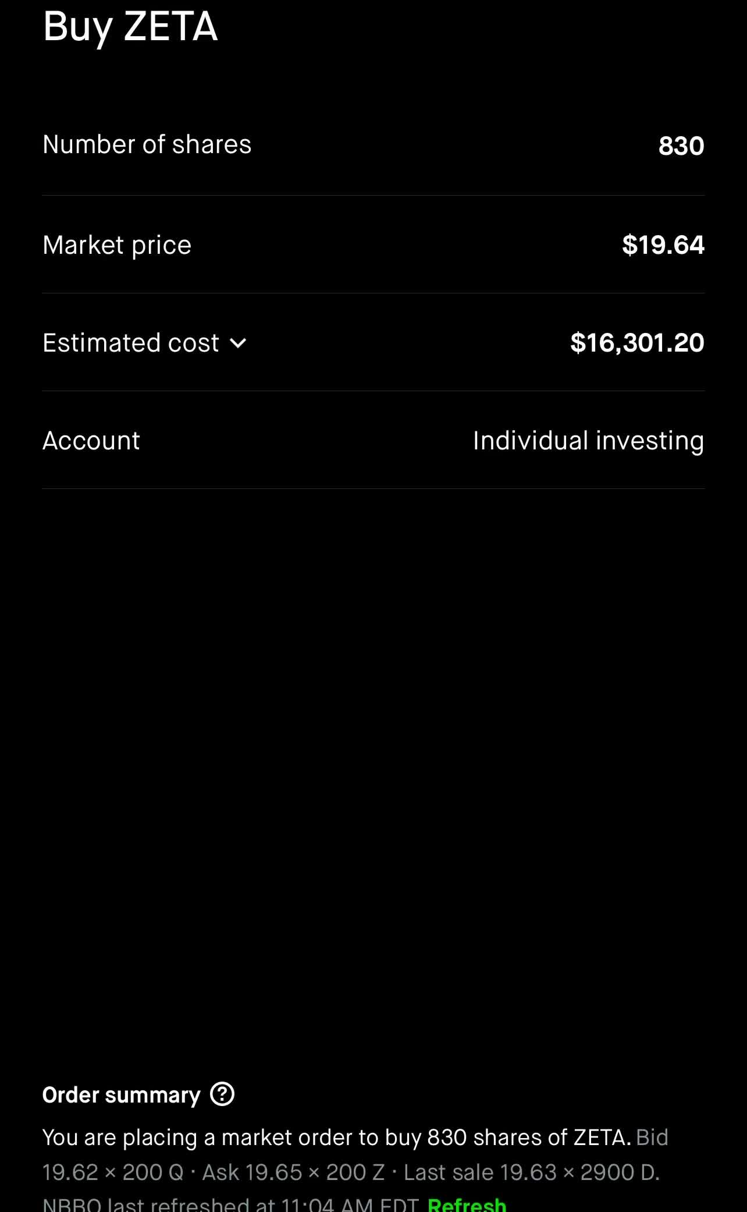Expand the Estimated cost chevron
The height and width of the screenshot is (1212, 747).
point(238,343)
